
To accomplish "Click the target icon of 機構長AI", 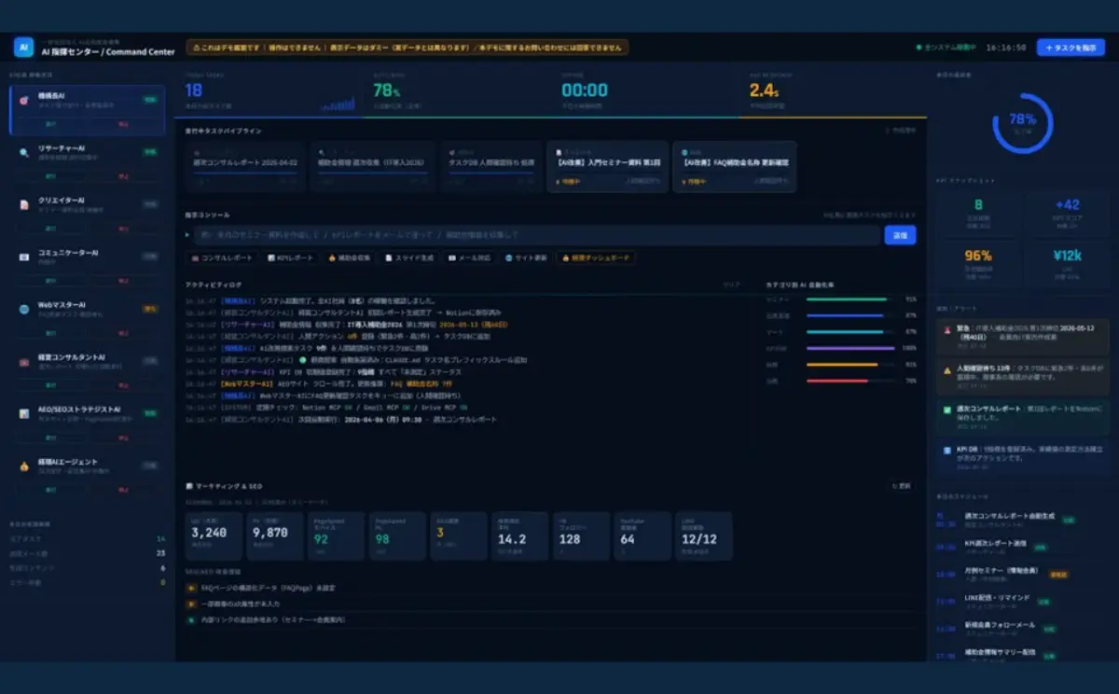I will (23, 100).
